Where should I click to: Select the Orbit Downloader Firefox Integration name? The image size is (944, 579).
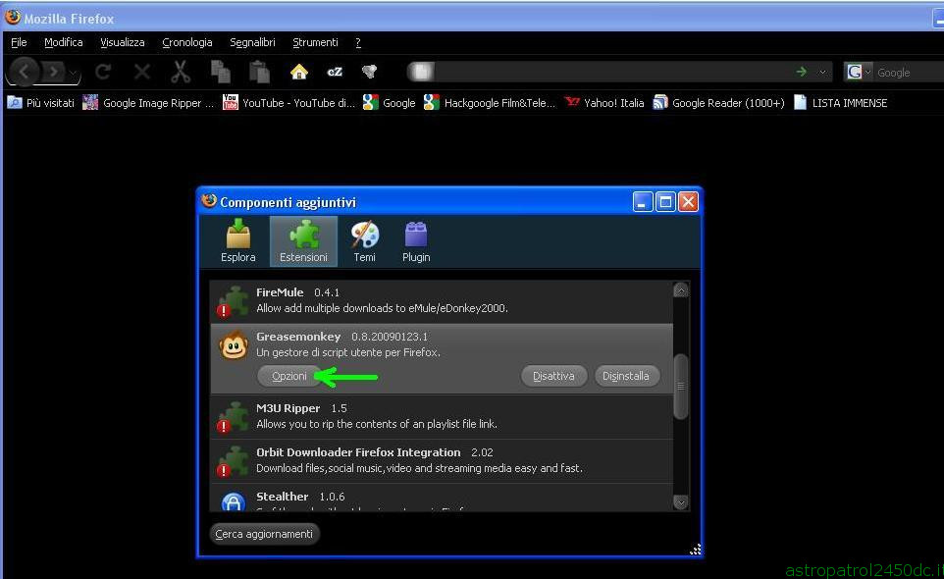358,452
